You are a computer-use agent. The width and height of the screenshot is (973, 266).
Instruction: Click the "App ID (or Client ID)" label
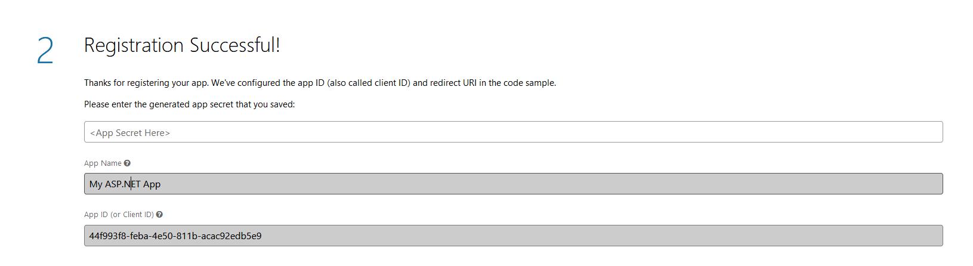pyautogui.click(x=119, y=215)
